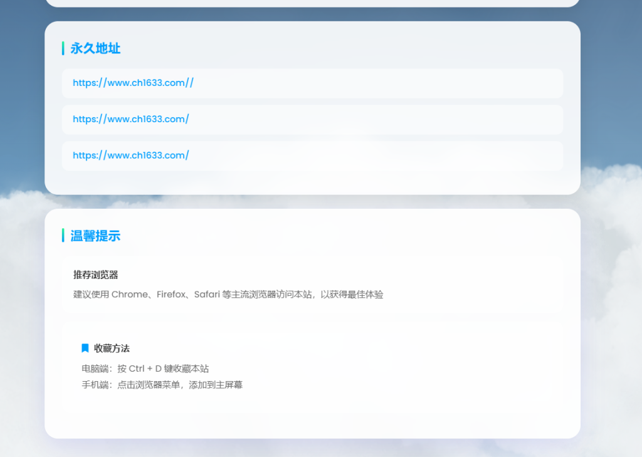Open the third https://www.ch1633.com/ link
This screenshot has height=457, width=642.
point(130,155)
